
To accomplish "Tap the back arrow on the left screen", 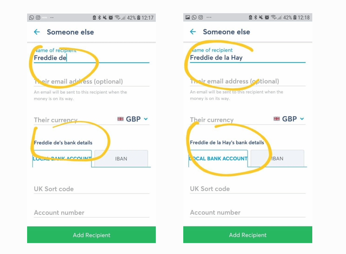I will 37,32.
